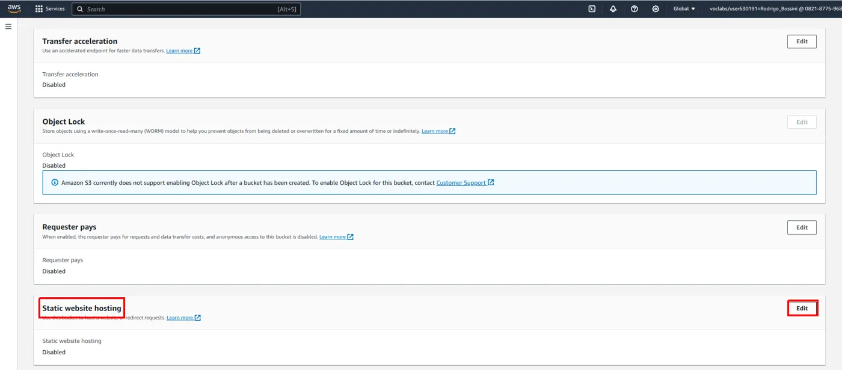Launch the CloudShell terminal icon
Image resolution: width=842 pixels, height=370 pixels.
pos(592,9)
